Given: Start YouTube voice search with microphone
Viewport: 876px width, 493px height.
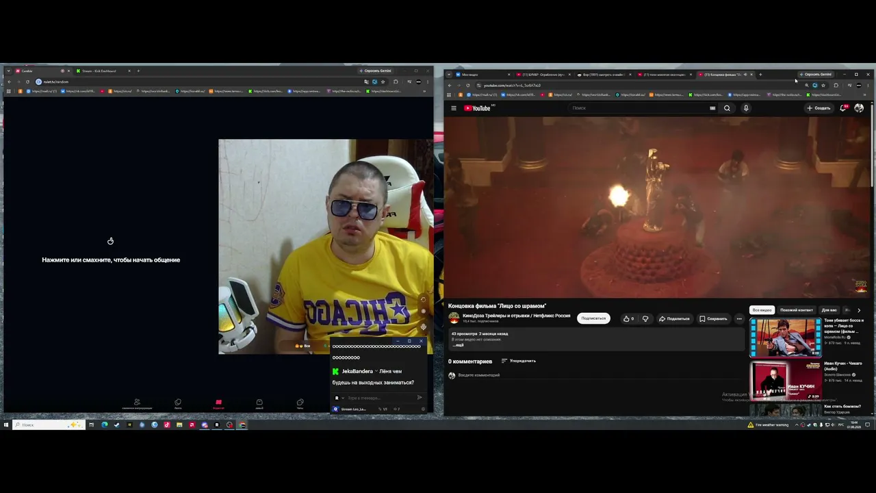Looking at the screenshot, I should click(x=746, y=108).
